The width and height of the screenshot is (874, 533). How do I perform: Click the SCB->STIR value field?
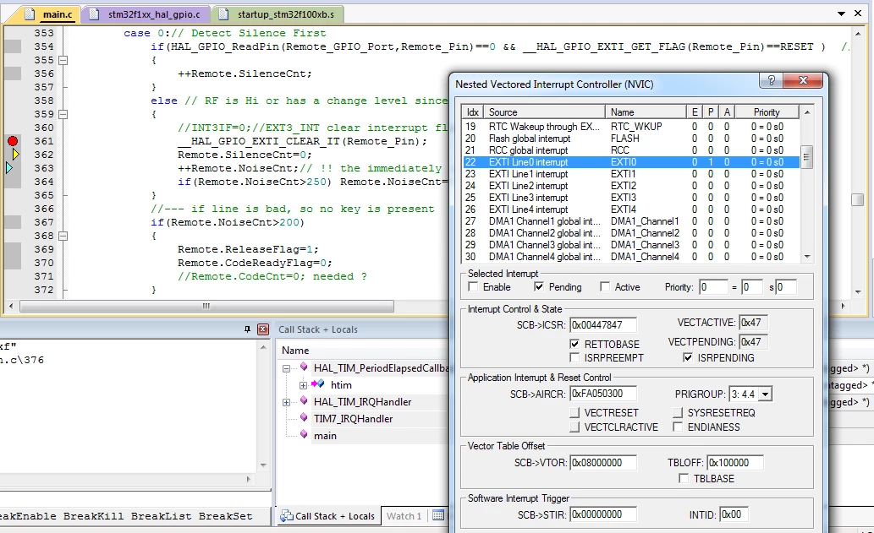(x=603, y=514)
